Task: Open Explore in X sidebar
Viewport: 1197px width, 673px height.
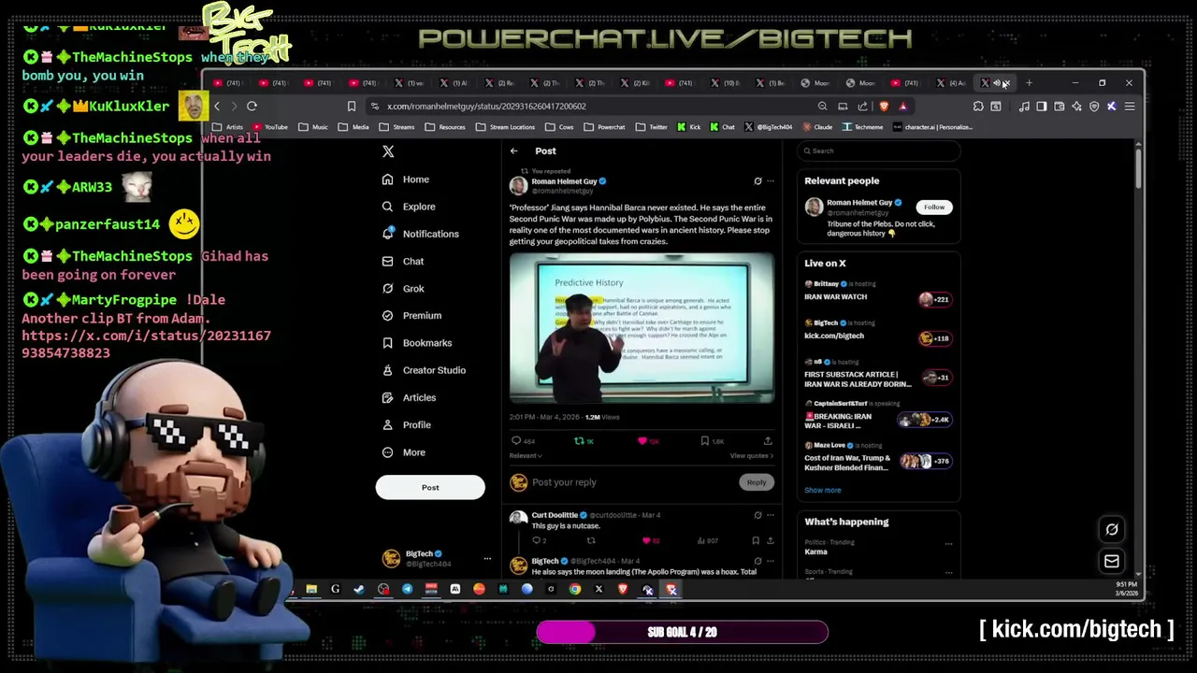Action: [409, 207]
